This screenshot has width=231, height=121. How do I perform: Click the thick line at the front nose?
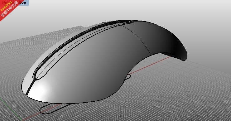coord(31,87)
